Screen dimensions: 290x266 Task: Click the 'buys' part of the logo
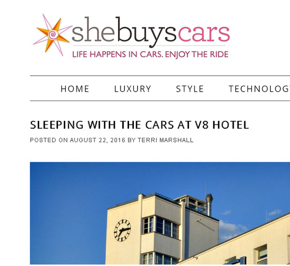pyautogui.click(x=146, y=32)
